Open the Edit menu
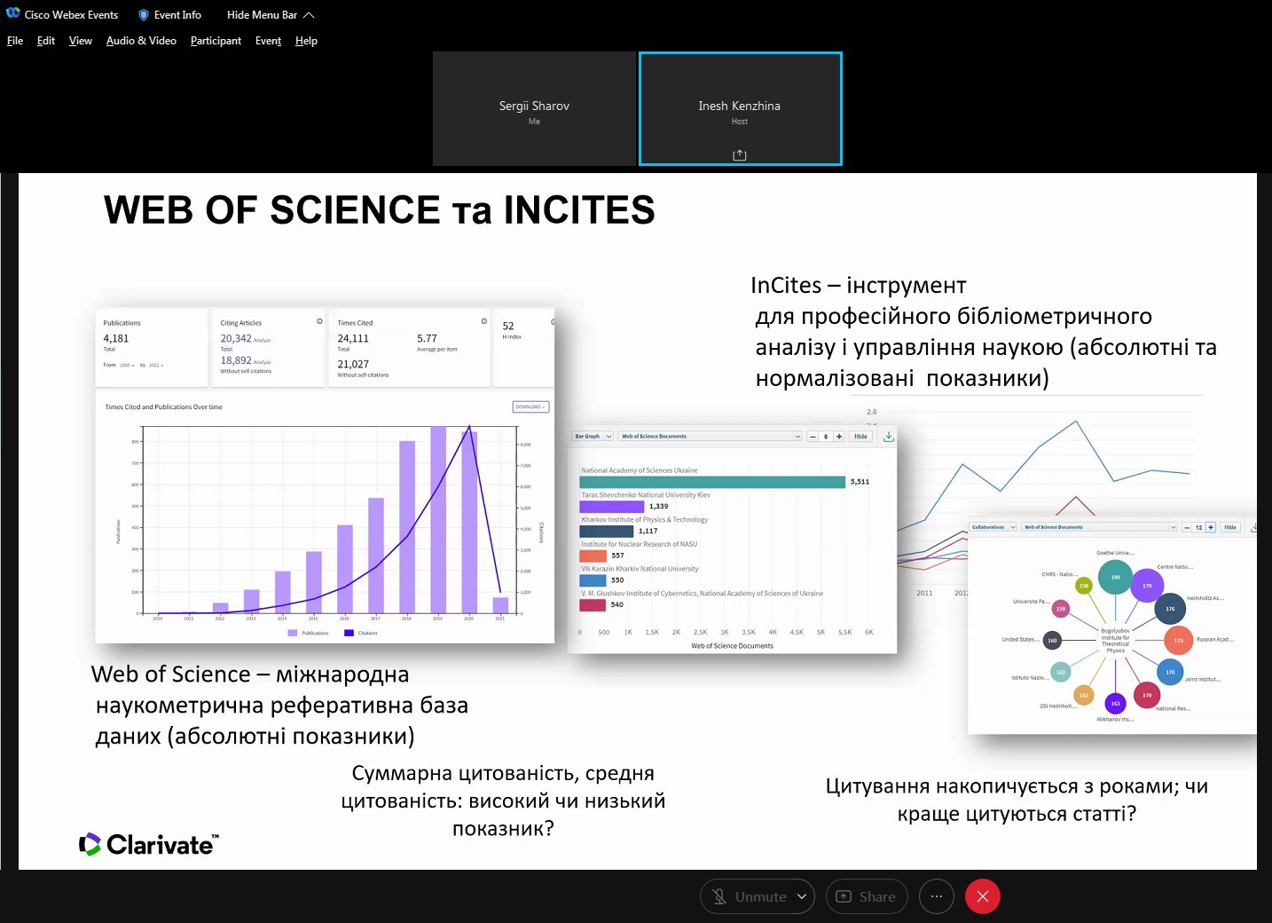 46,41
